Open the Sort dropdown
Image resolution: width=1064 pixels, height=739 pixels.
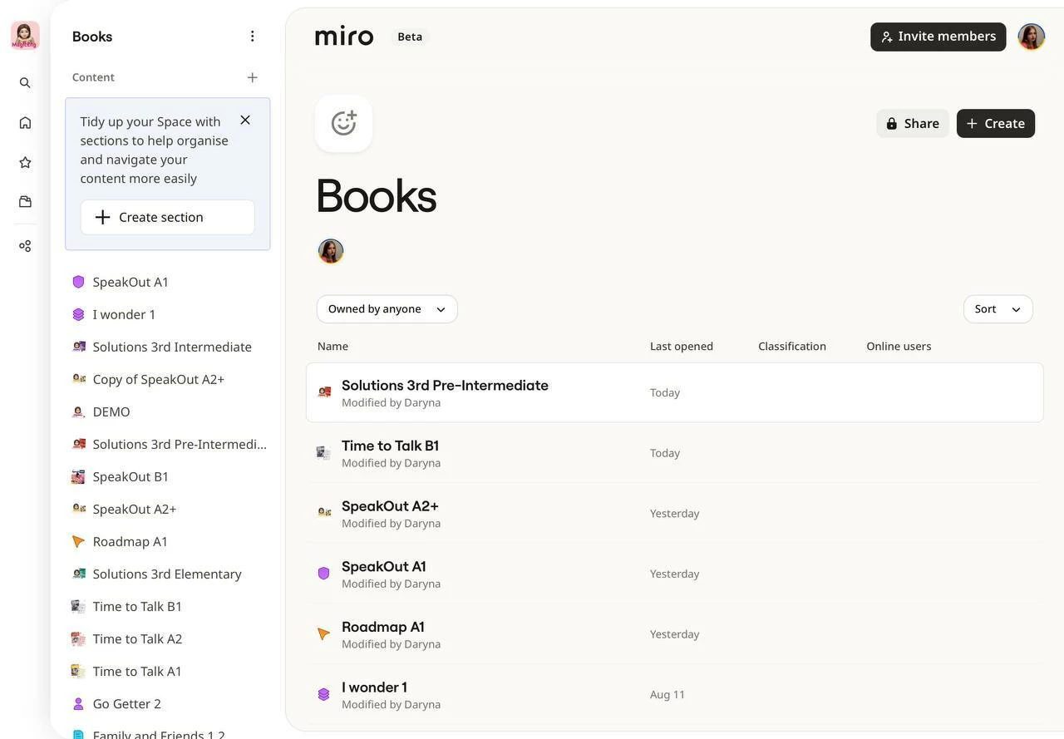point(998,309)
